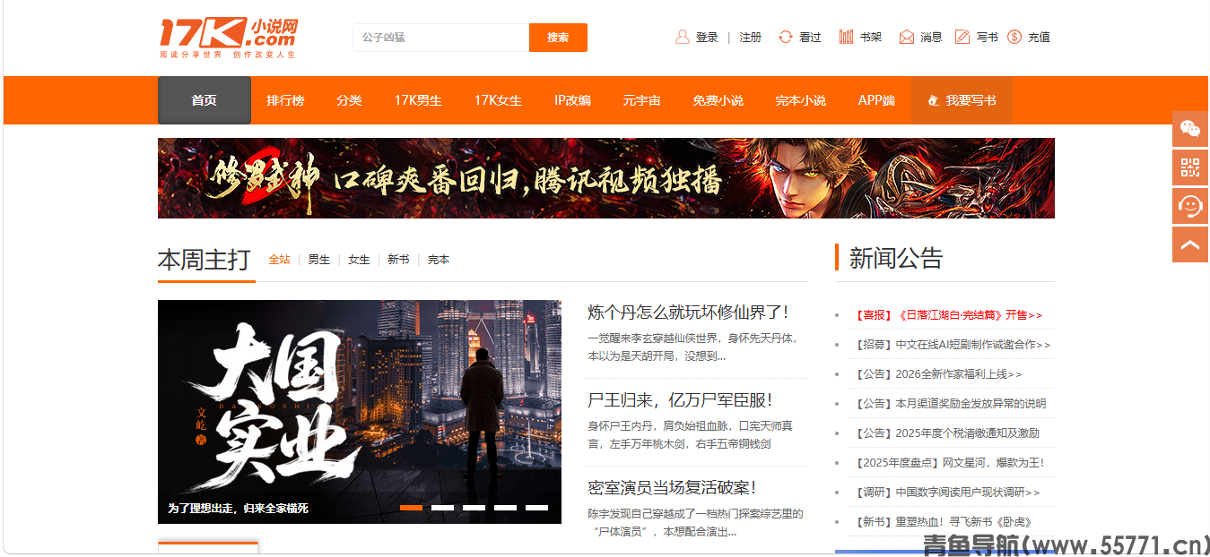The height and width of the screenshot is (557, 1210).
Task: Select the fourth carousel indicator dash
Action: point(505,508)
